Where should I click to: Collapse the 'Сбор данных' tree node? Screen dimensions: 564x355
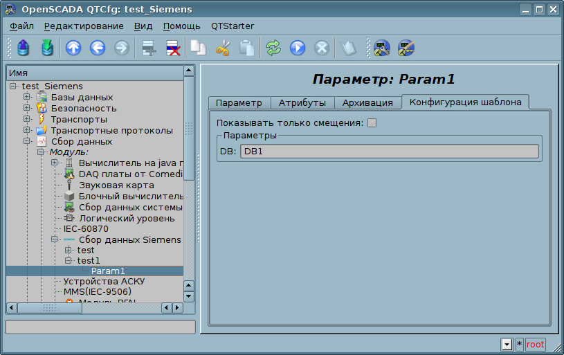point(27,141)
